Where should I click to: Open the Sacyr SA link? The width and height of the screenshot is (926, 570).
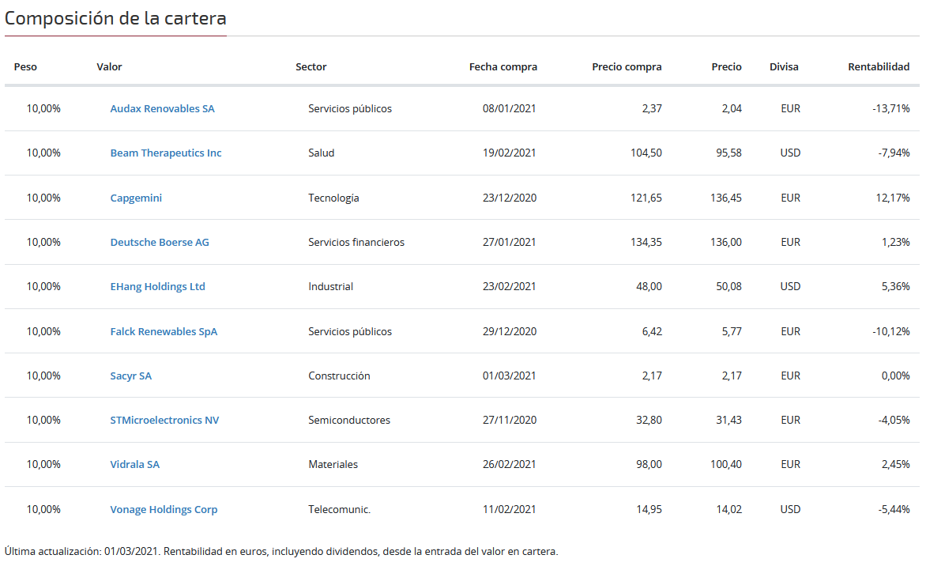(x=131, y=376)
